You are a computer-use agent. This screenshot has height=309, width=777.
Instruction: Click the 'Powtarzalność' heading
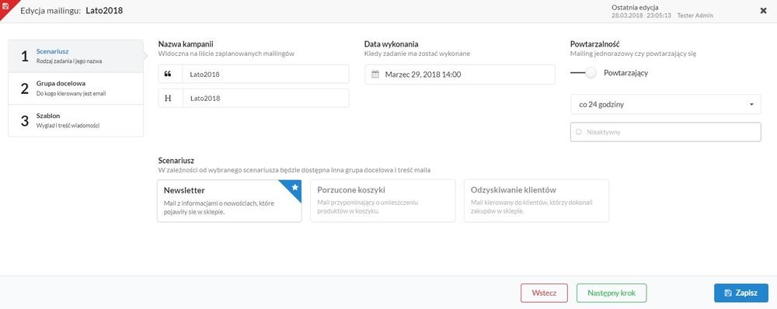tap(595, 44)
